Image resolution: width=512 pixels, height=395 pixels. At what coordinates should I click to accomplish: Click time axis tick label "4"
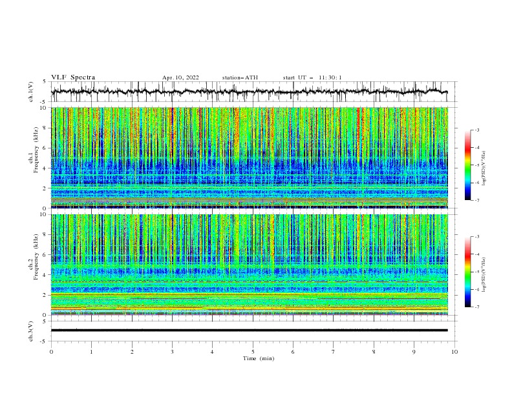pos(212,352)
